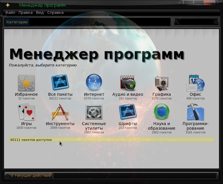Image resolution: width=223 pixels, height=184 pixels.
Task: Click the Наука и образование label
Action: point(162,126)
